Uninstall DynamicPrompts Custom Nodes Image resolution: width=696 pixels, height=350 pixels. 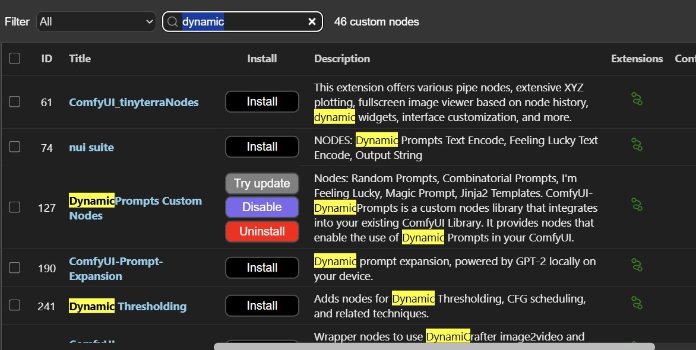point(262,231)
